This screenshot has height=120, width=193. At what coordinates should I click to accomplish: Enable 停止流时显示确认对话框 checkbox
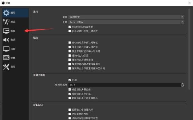(70, 47)
